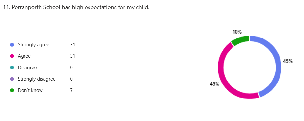Viewport: 304px width, 121px height.
Task: Click the question 11 title text
Action: [76, 8]
